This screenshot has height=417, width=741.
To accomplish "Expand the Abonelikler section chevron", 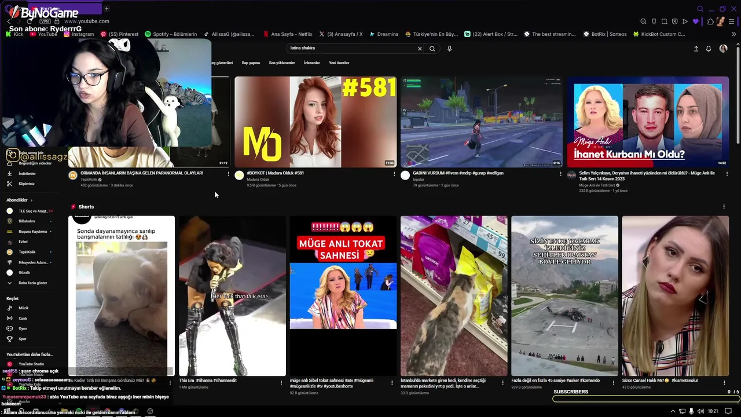I will coord(31,200).
